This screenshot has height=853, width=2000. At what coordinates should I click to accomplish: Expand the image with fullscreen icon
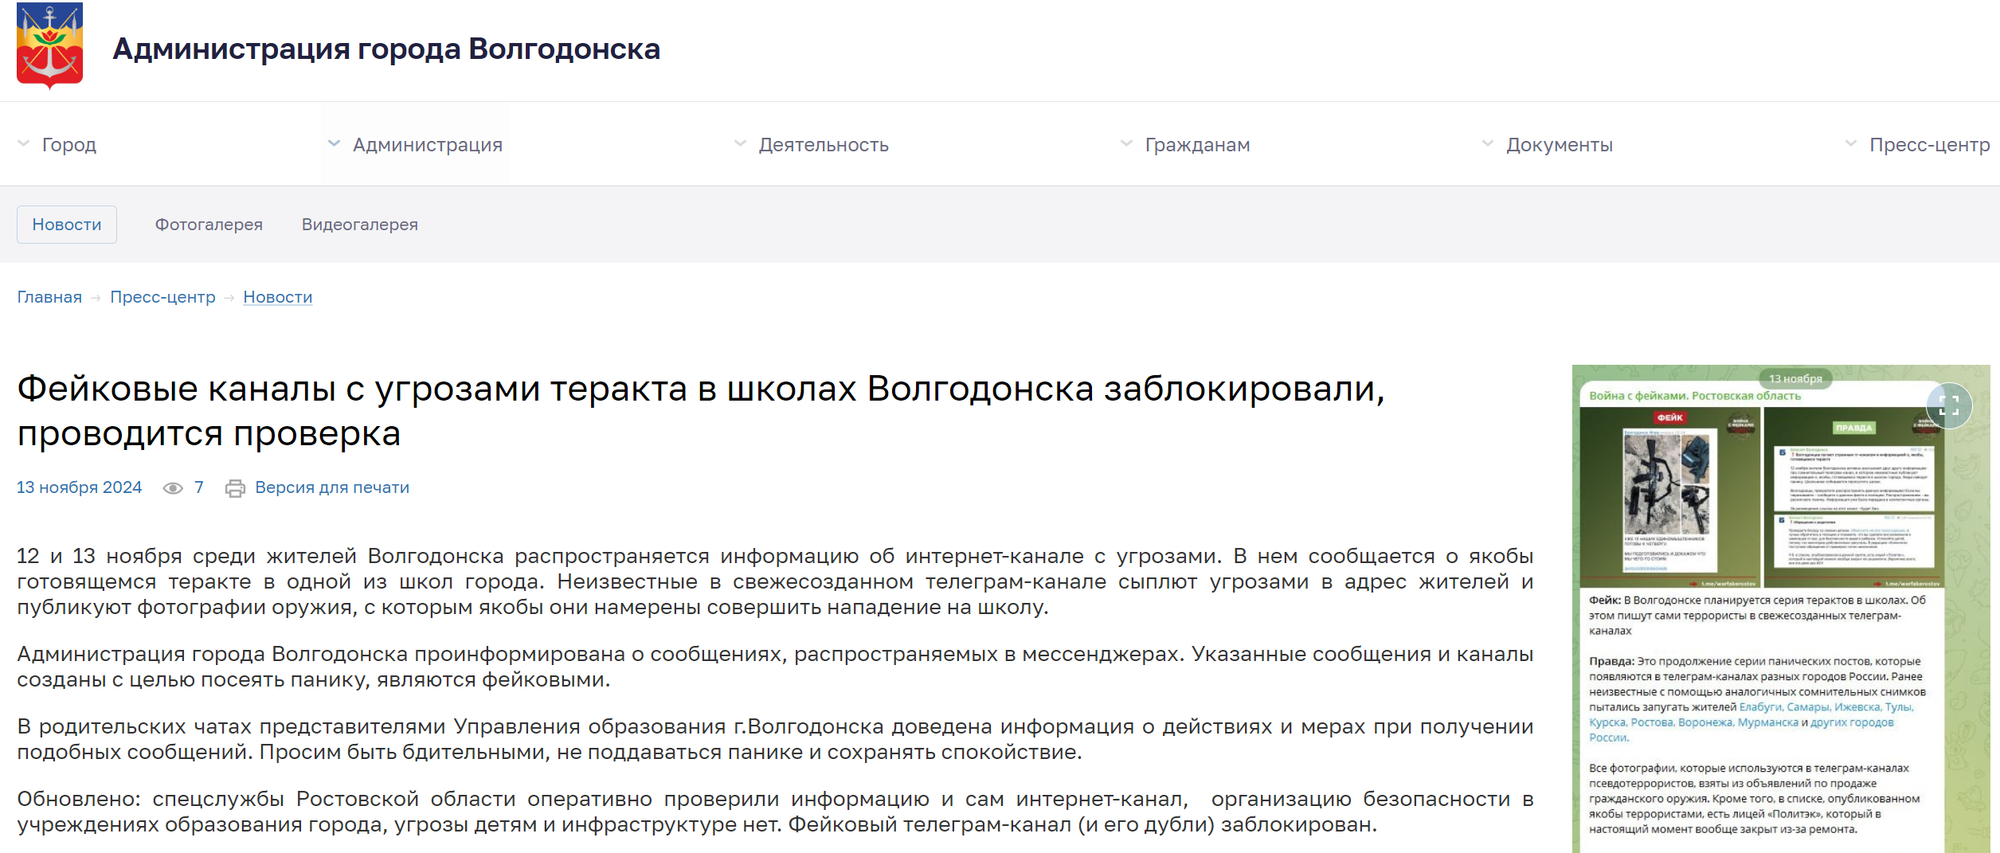[1949, 406]
